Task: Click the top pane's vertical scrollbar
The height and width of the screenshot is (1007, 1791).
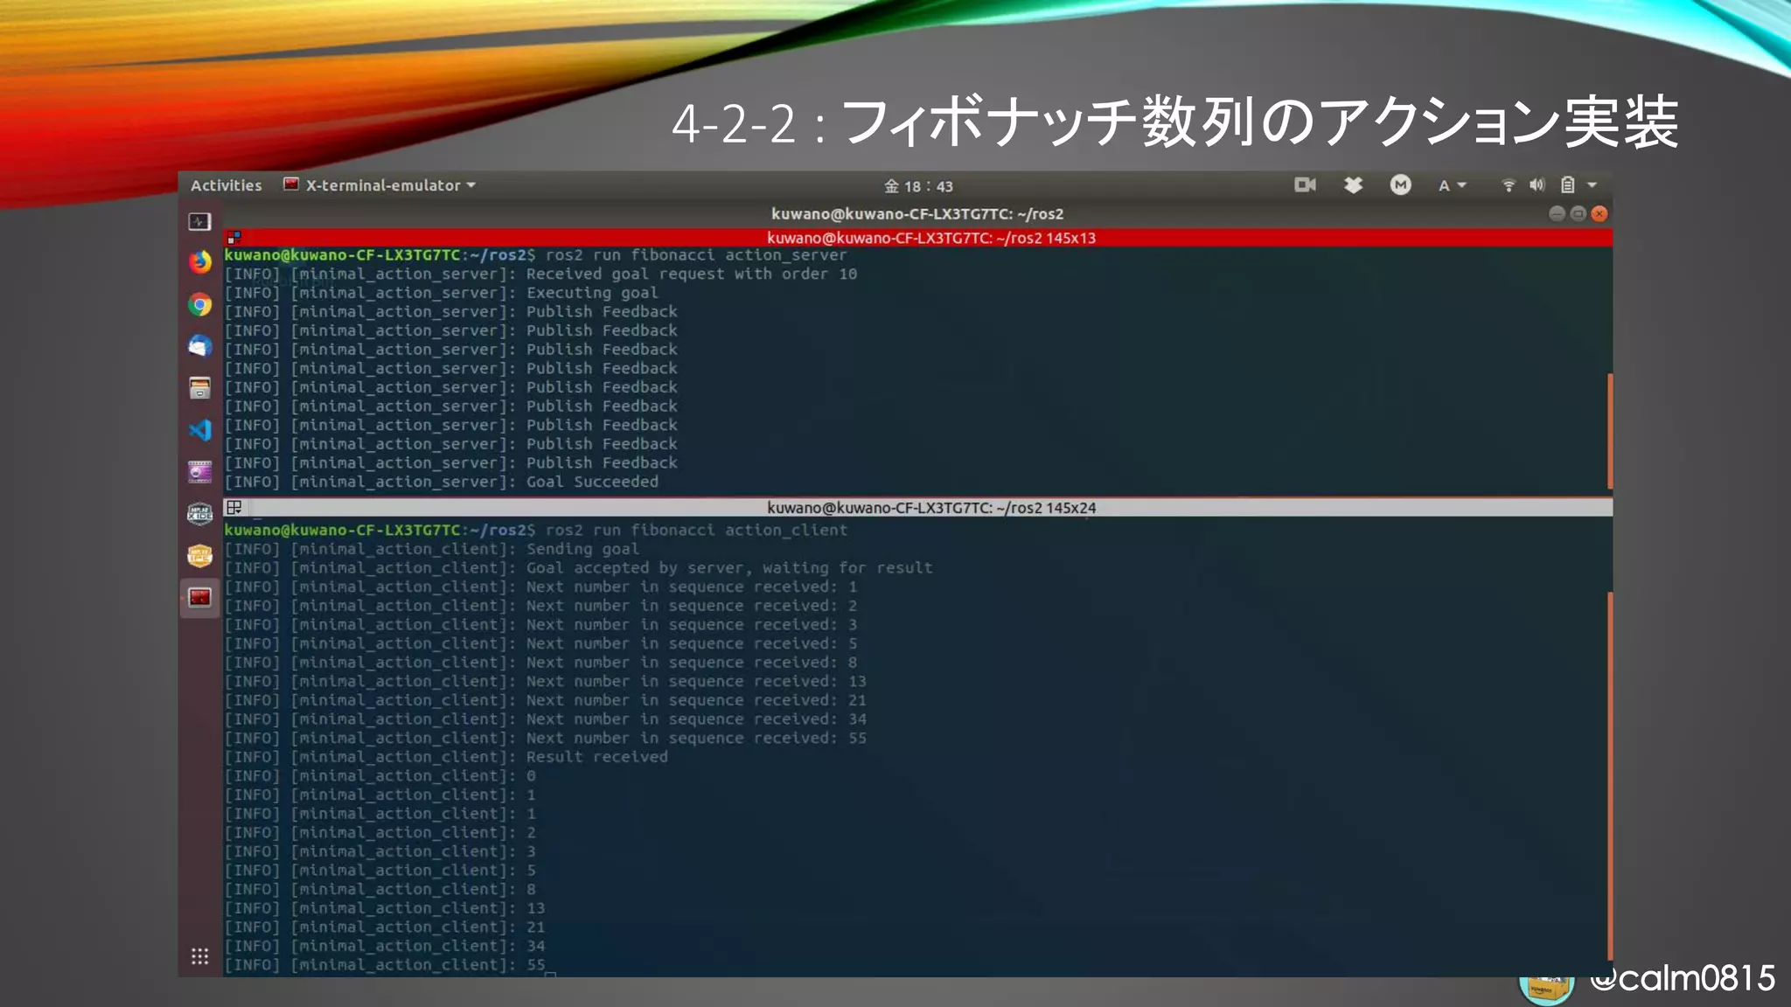Action: 1609,431
